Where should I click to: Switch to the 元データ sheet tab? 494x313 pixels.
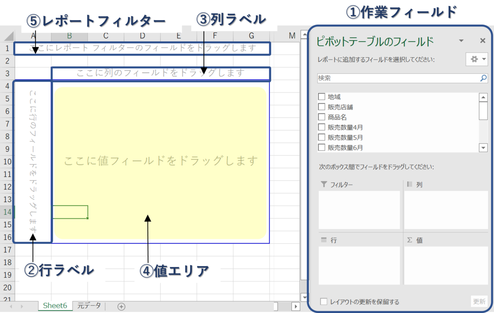(x=89, y=305)
